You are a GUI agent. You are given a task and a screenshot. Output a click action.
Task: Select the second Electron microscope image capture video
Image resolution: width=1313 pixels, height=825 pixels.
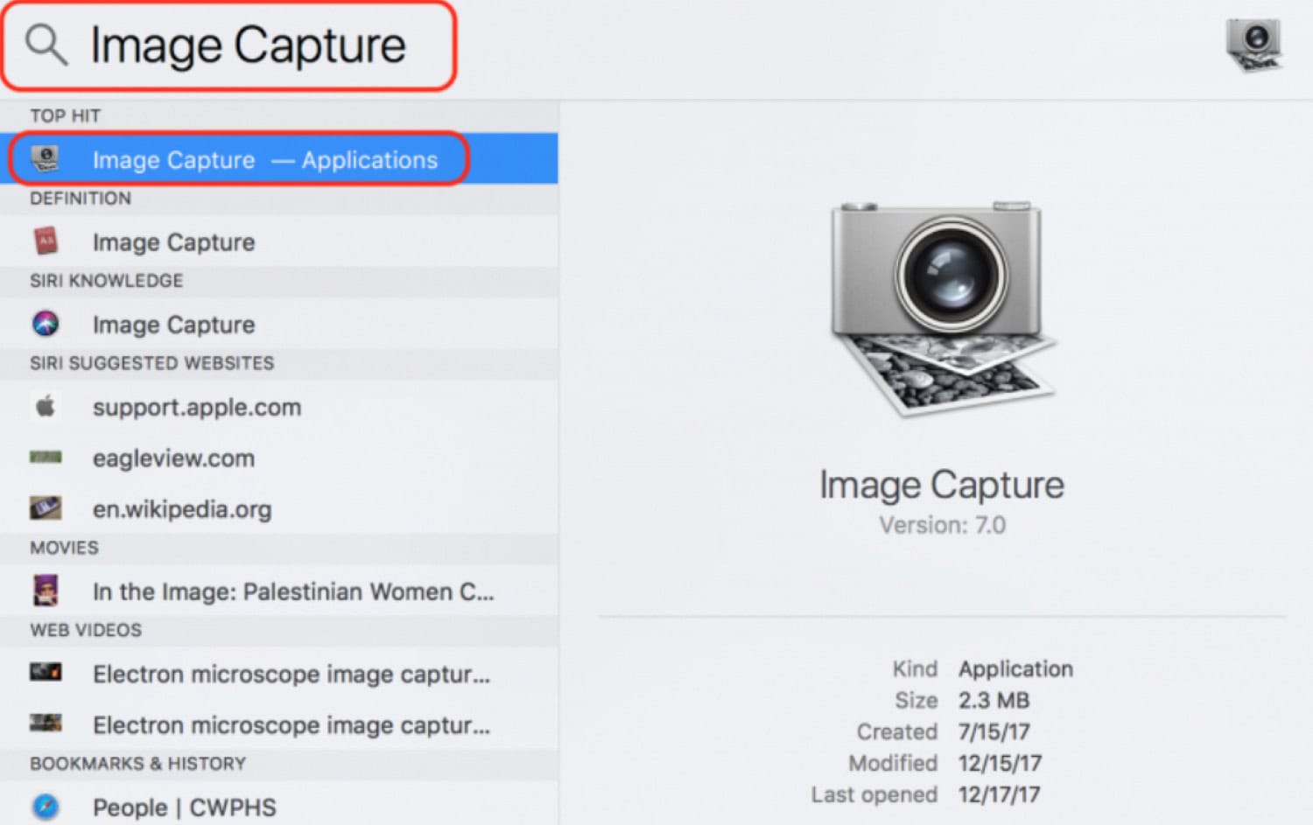[x=279, y=724]
